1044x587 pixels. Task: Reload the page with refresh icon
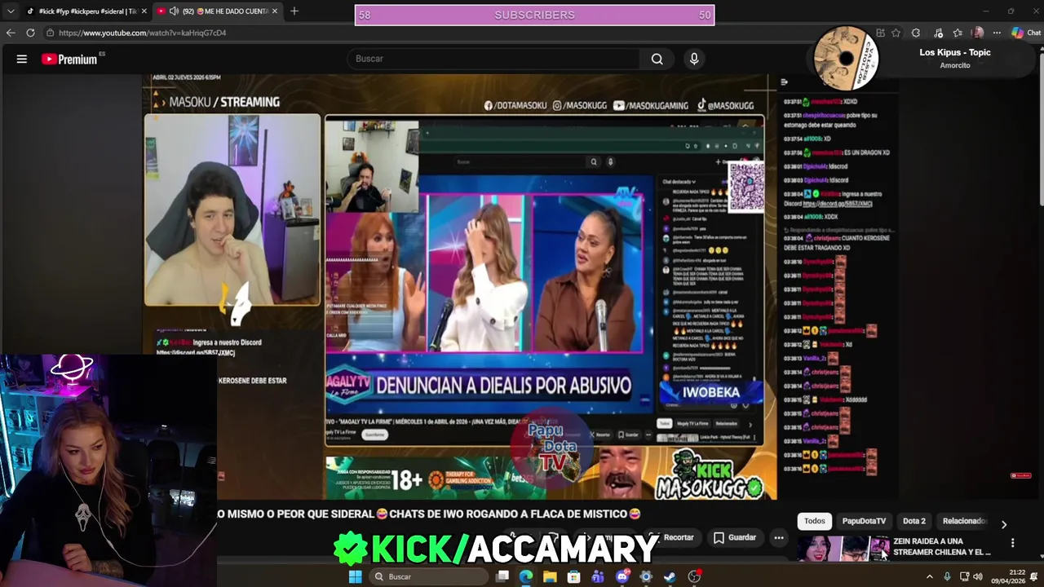tap(30, 33)
